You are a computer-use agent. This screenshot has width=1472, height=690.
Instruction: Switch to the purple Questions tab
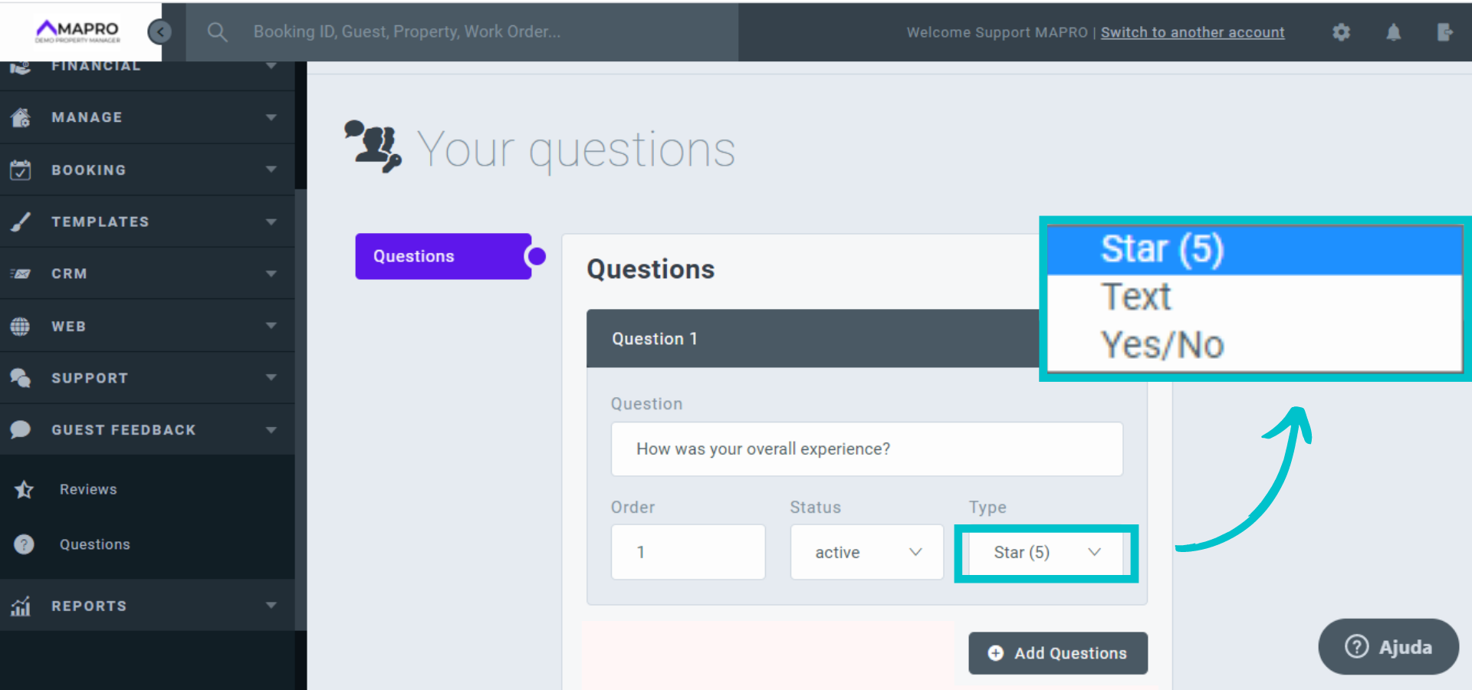pos(443,256)
